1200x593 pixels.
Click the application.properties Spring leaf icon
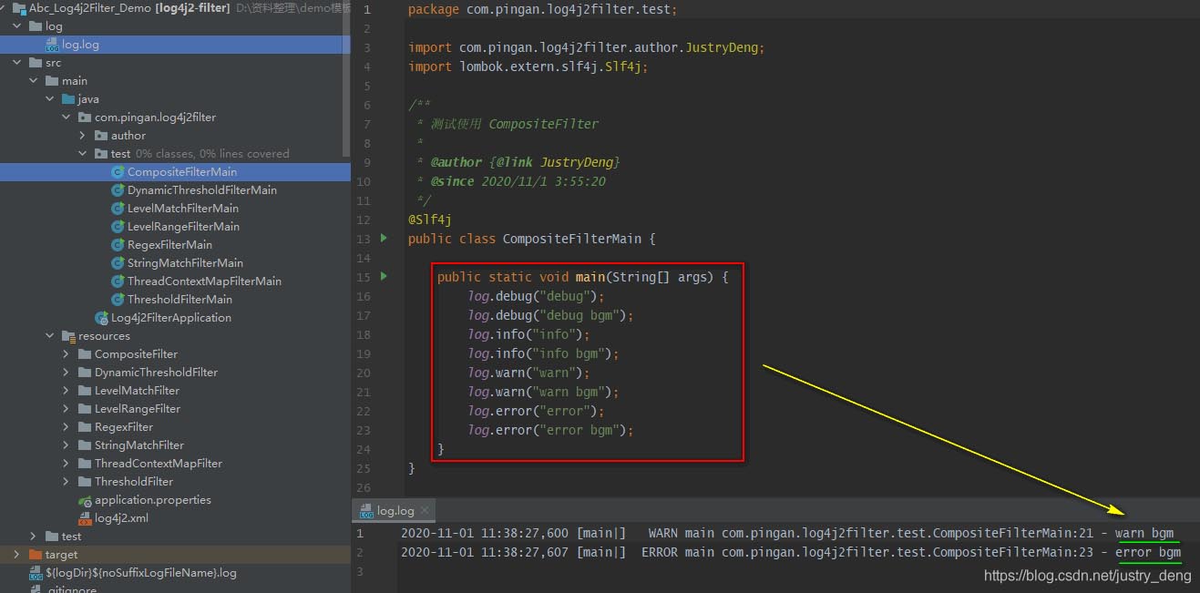[x=85, y=500]
